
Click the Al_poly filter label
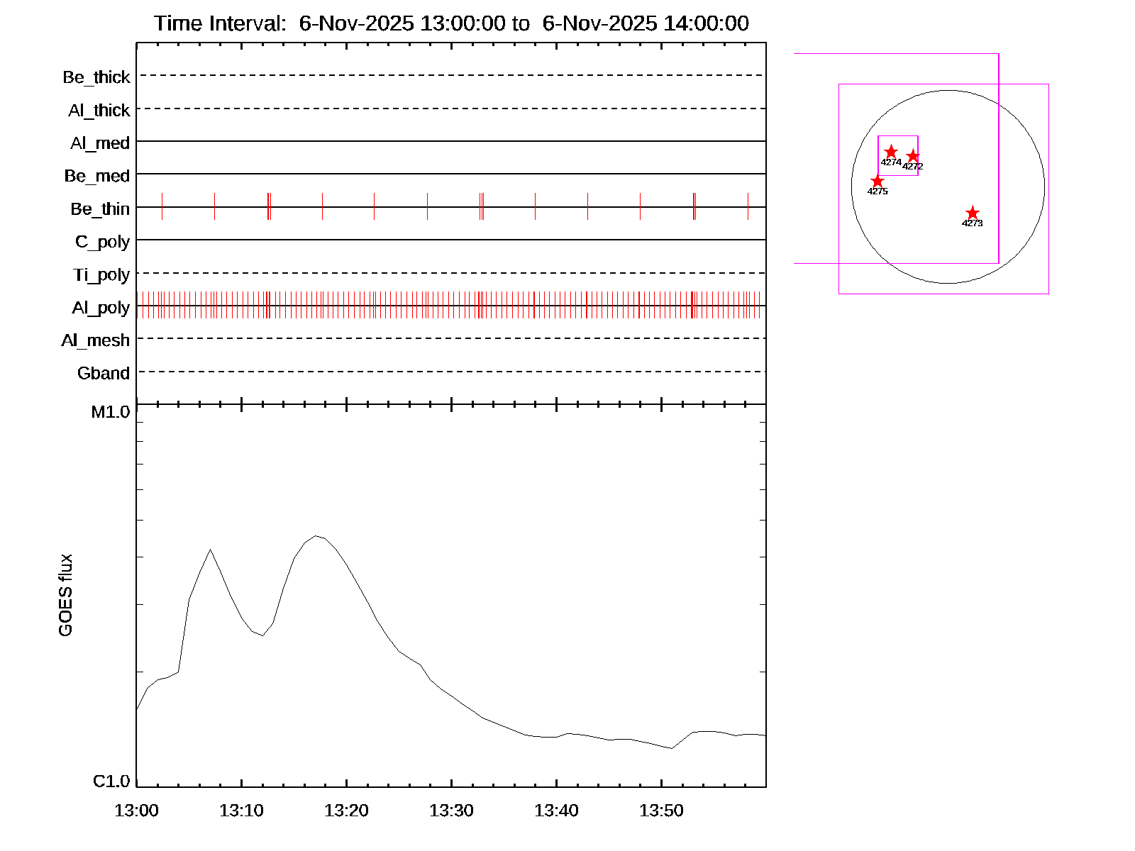pos(101,308)
